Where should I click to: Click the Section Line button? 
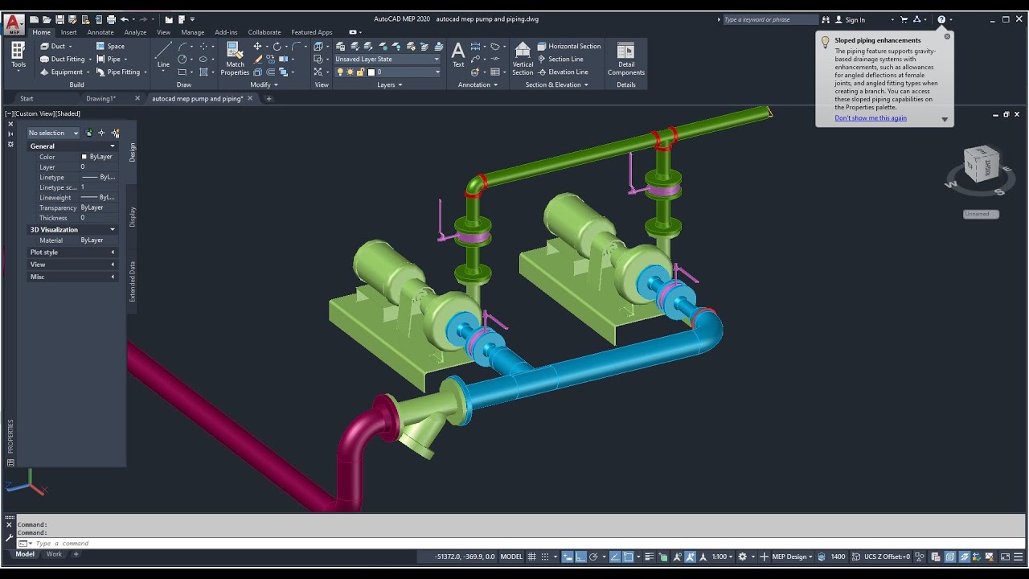coord(560,59)
